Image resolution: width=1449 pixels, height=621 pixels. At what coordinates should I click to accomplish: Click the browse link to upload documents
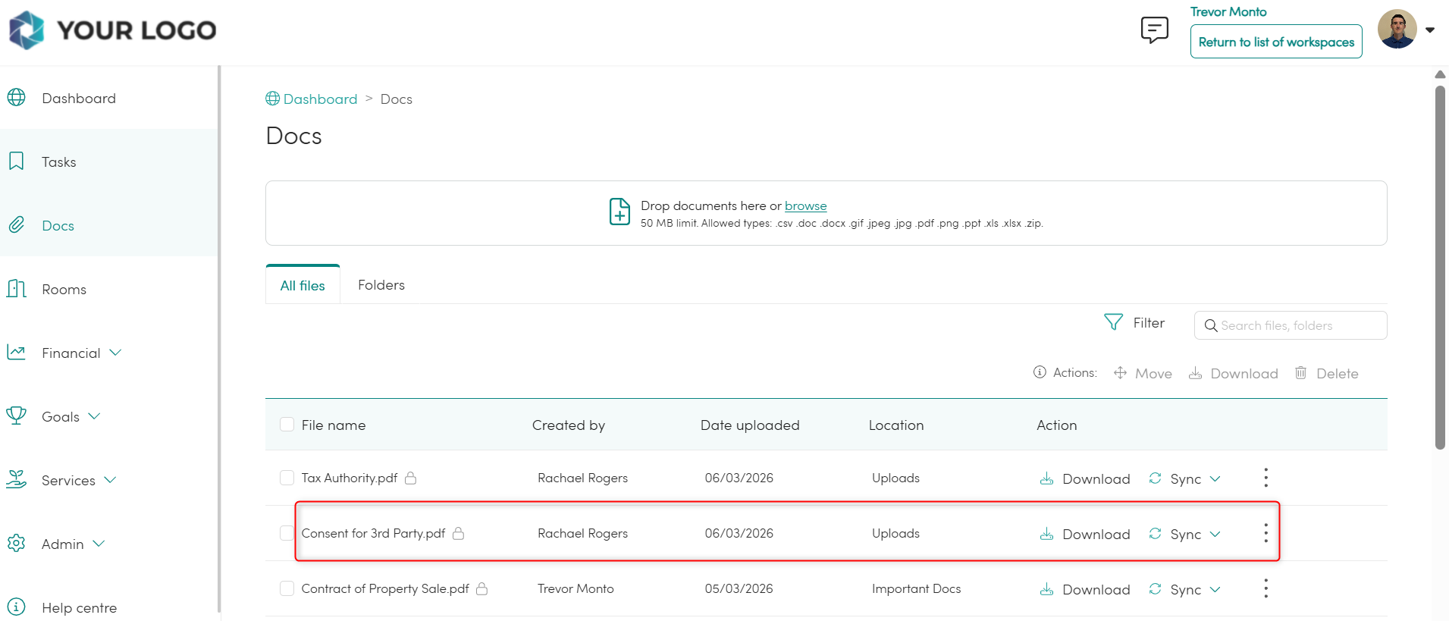(805, 205)
